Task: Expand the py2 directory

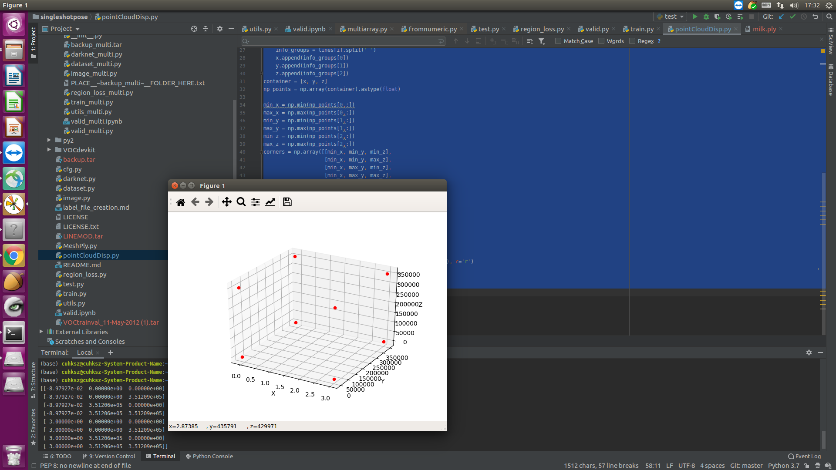Action: point(48,140)
